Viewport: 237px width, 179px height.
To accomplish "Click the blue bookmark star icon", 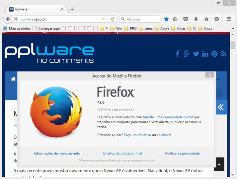I will tap(166, 19).
